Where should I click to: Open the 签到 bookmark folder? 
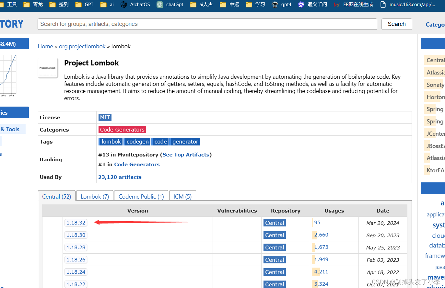pos(59,5)
